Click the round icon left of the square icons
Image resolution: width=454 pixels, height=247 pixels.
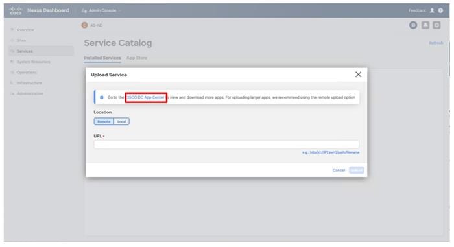[413, 25]
